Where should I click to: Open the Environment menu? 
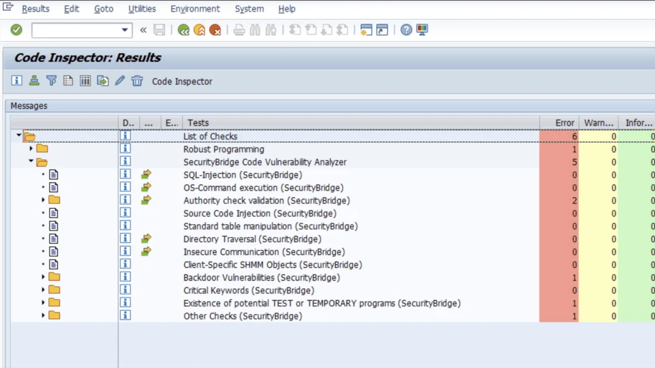click(195, 9)
